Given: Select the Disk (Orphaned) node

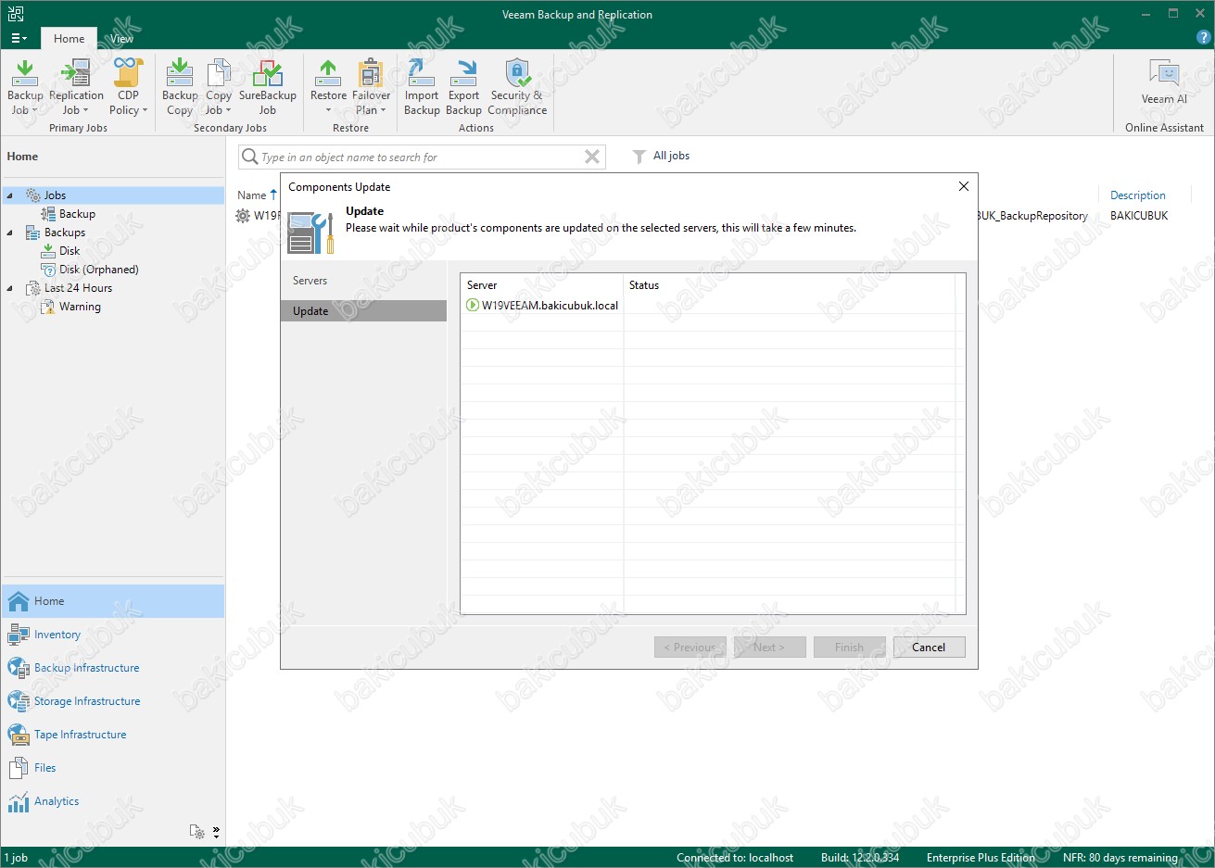Looking at the screenshot, I should click(98, 270).
